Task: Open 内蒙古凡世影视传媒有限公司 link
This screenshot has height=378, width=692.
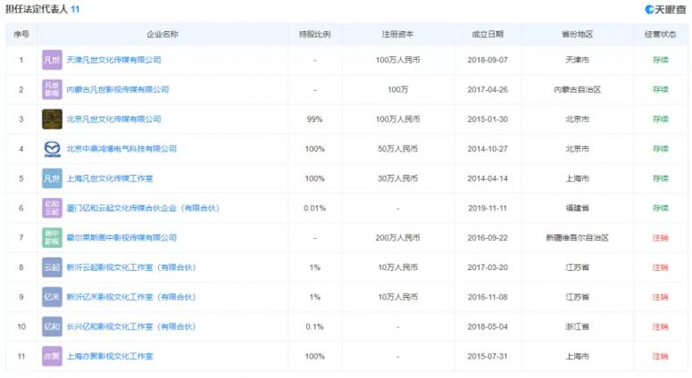Action: [118, 89]
